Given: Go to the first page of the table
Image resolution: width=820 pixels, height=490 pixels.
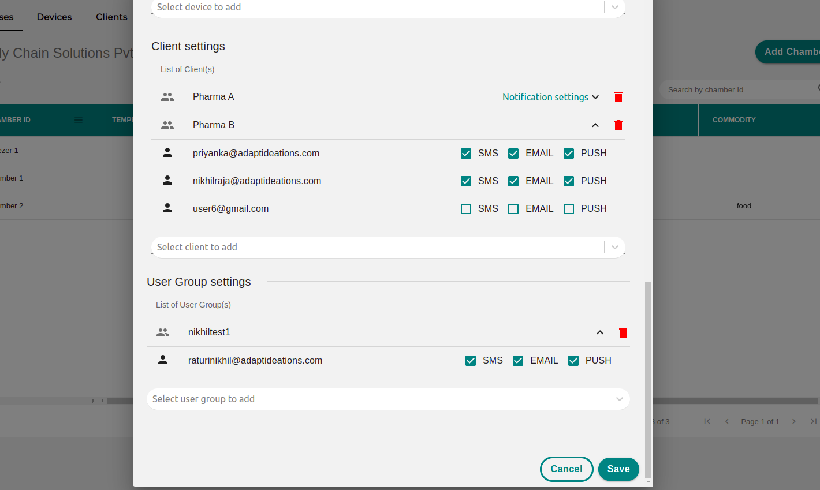Looking at the screenshot, I should pos(707,421).
